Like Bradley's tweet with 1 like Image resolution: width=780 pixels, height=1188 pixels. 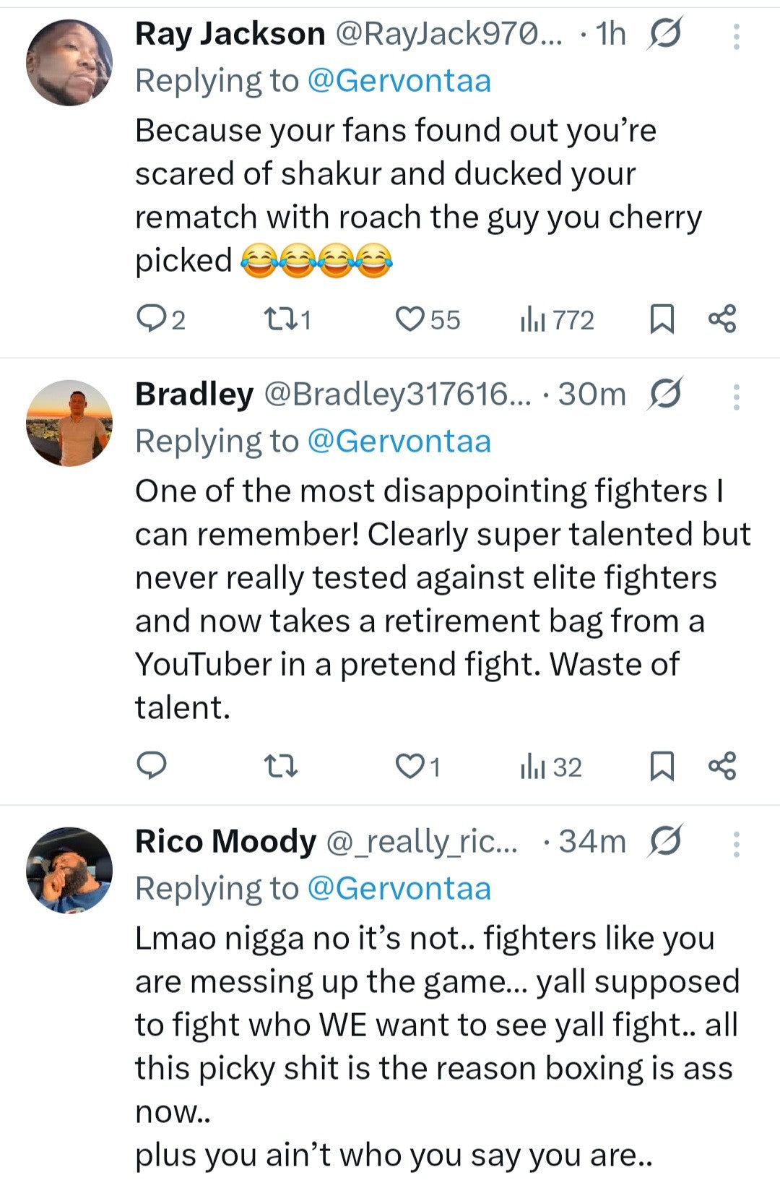[410, 765]
